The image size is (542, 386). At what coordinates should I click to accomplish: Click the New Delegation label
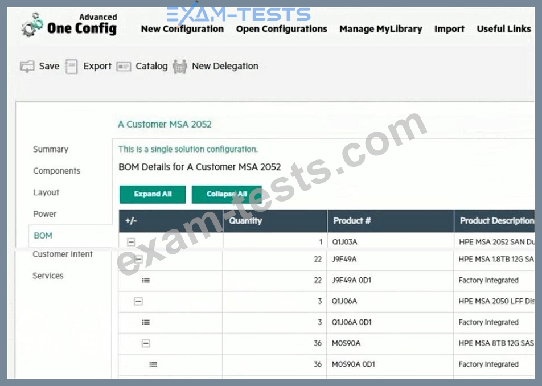tap(225, 66)
